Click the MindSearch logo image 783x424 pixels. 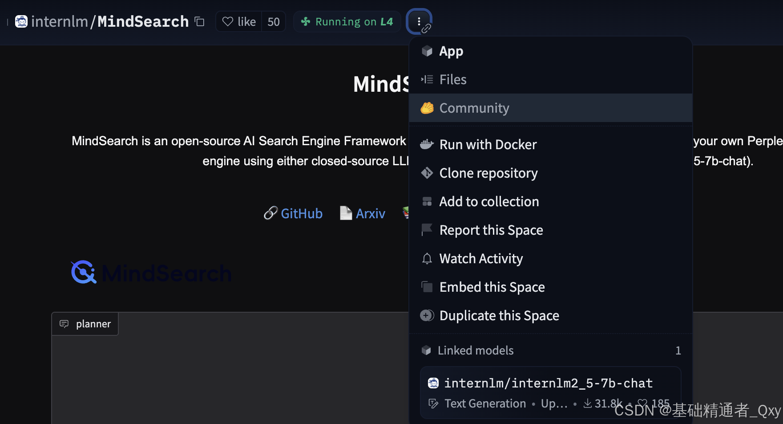click(151, 273)
